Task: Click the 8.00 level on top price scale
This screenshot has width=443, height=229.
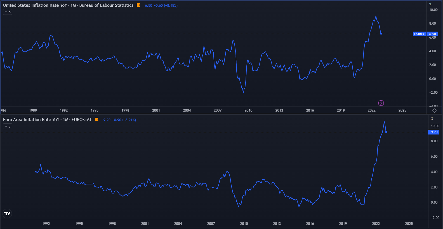Action: click(x=432, y=23)
